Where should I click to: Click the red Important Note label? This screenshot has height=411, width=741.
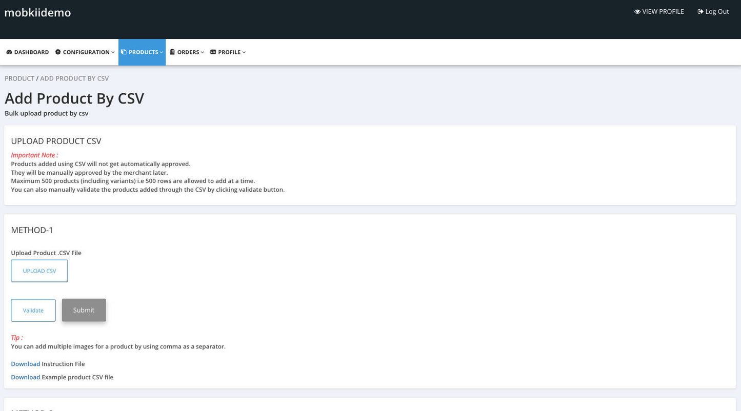pyautogui.click(x=34, y=155)
